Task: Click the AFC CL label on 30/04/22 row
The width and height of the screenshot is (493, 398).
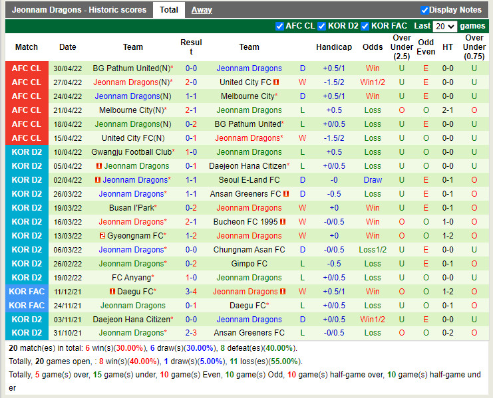Action: [x=27, y=68]
